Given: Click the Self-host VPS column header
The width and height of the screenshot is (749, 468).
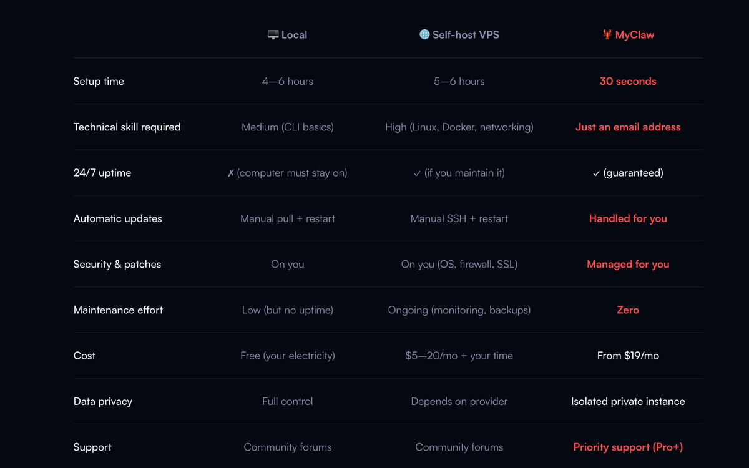Looking at the screenshot, I should coord(459,35).
